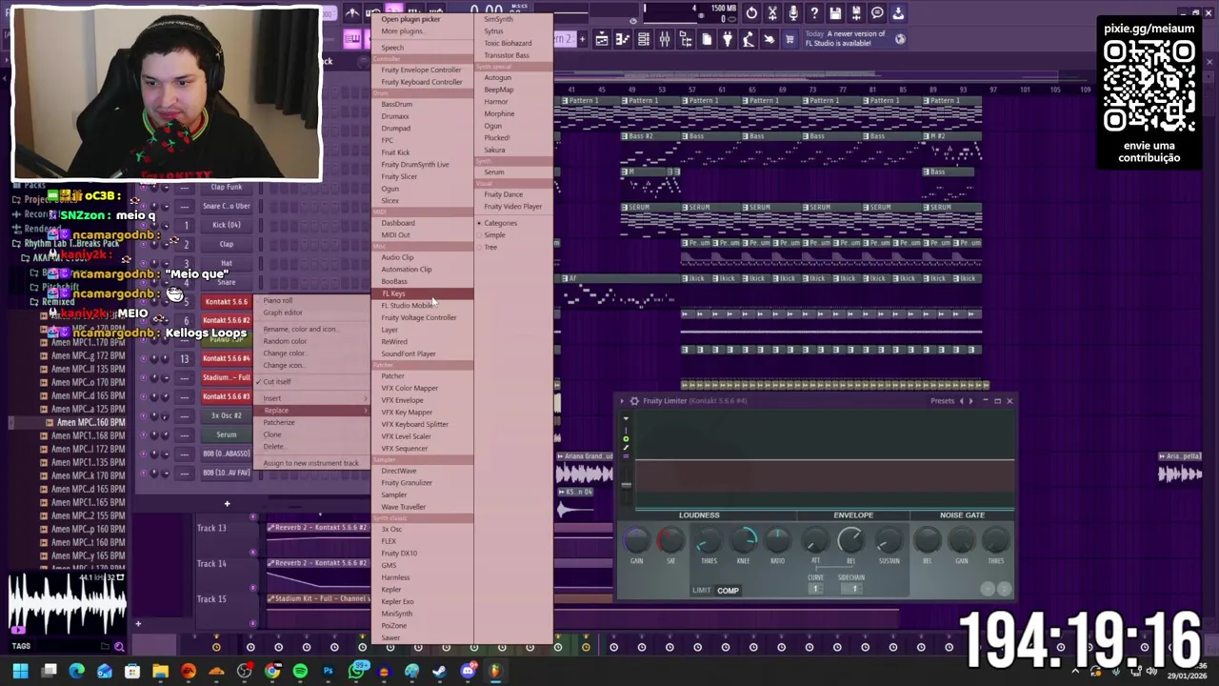Open Fruity Limiter gear settings icon
The width and height of the screenshot is (1219, 686).
coord(634,401)
